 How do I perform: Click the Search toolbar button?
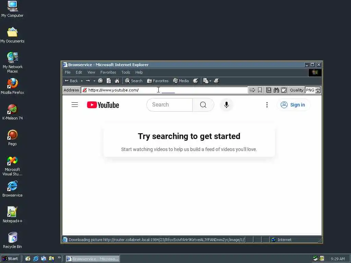tap(134, 81)
